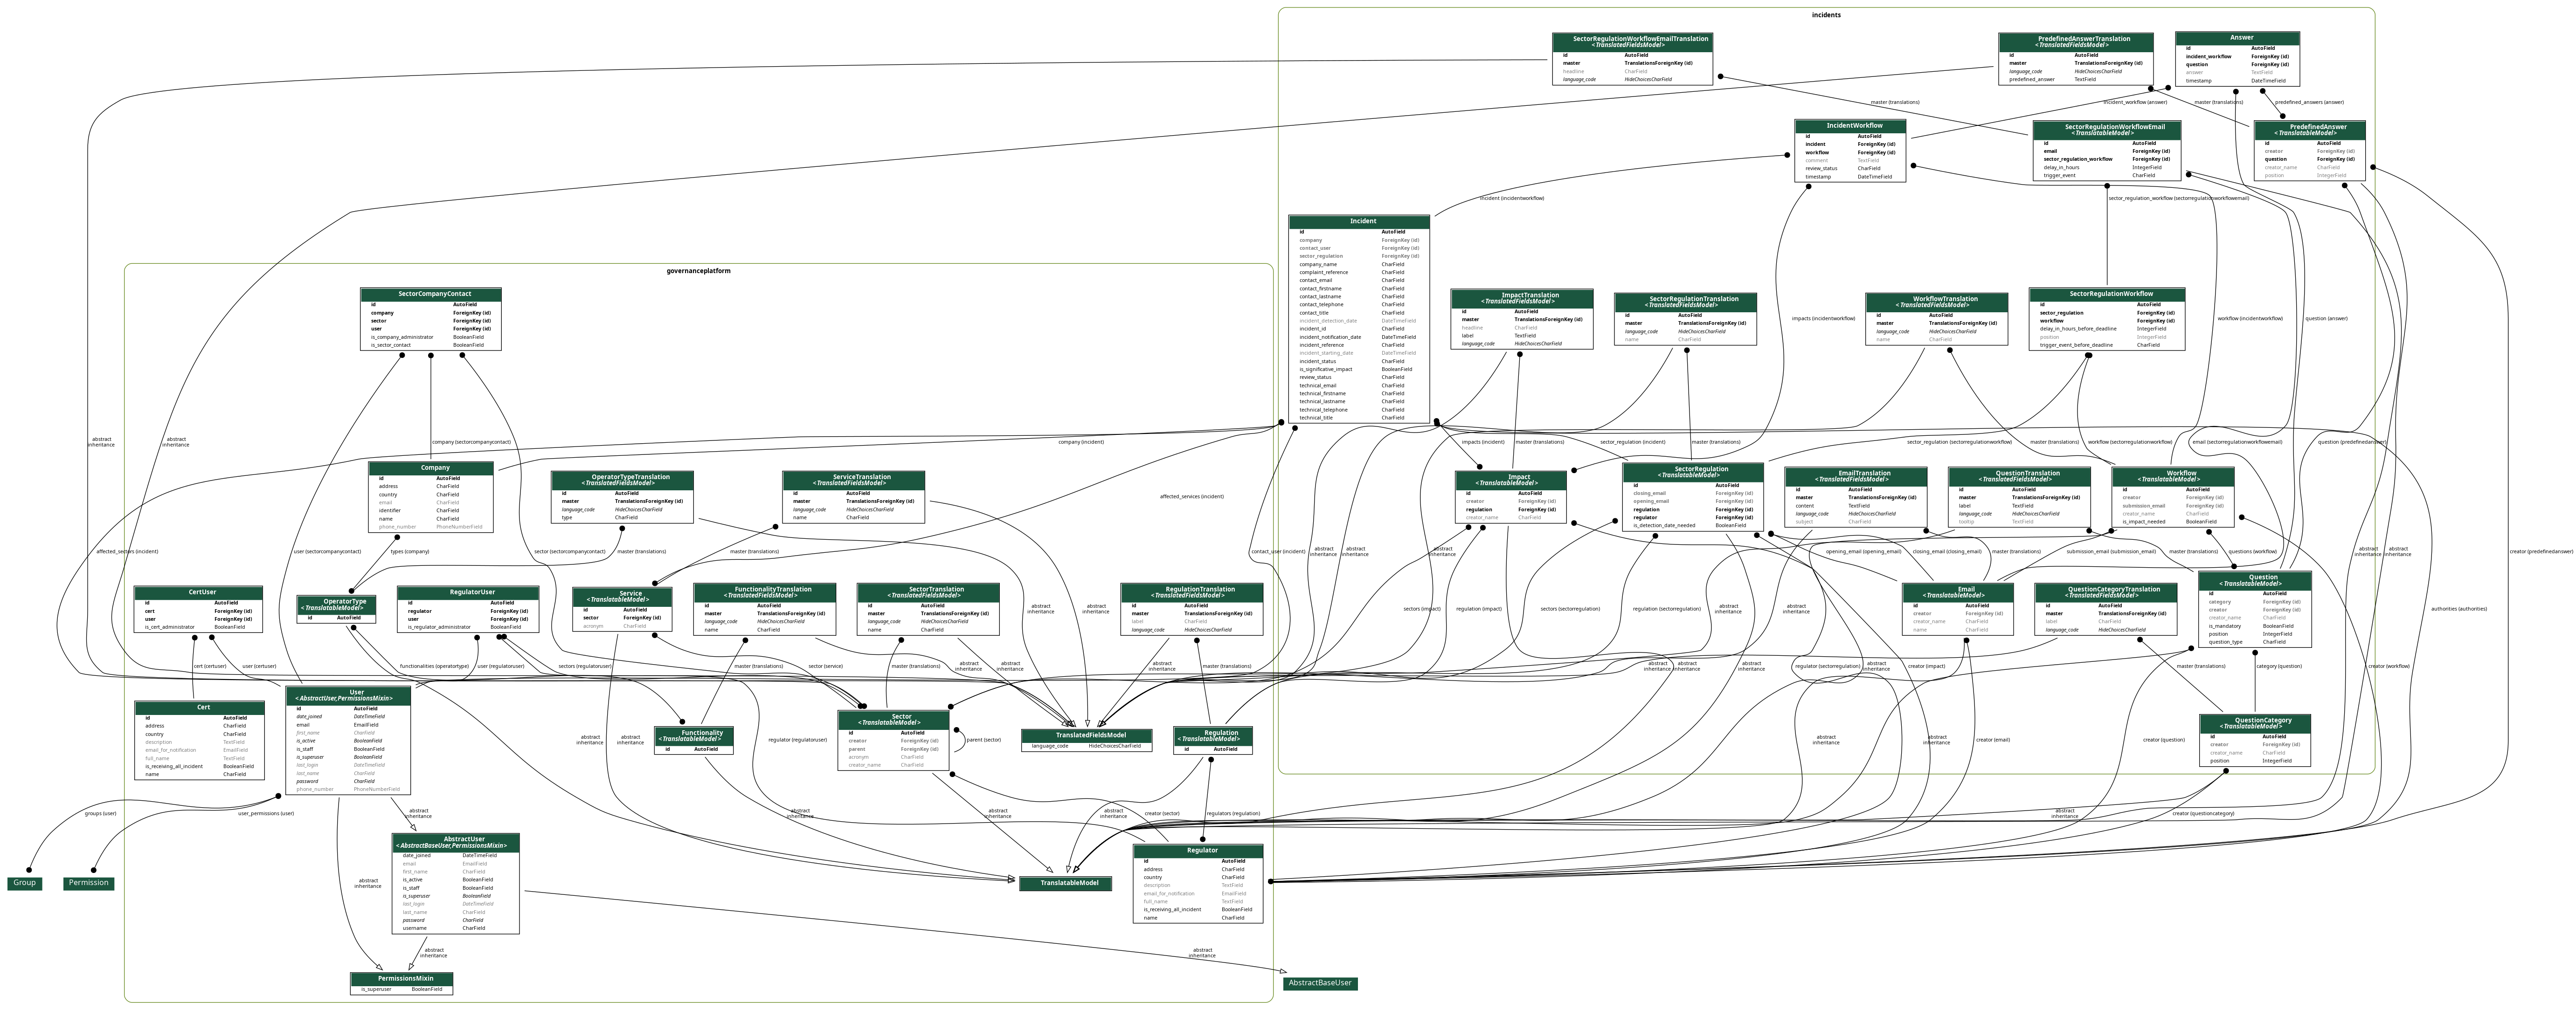Select the Incident model header
This screenshot has height=1010, width=2576.
1359,222
